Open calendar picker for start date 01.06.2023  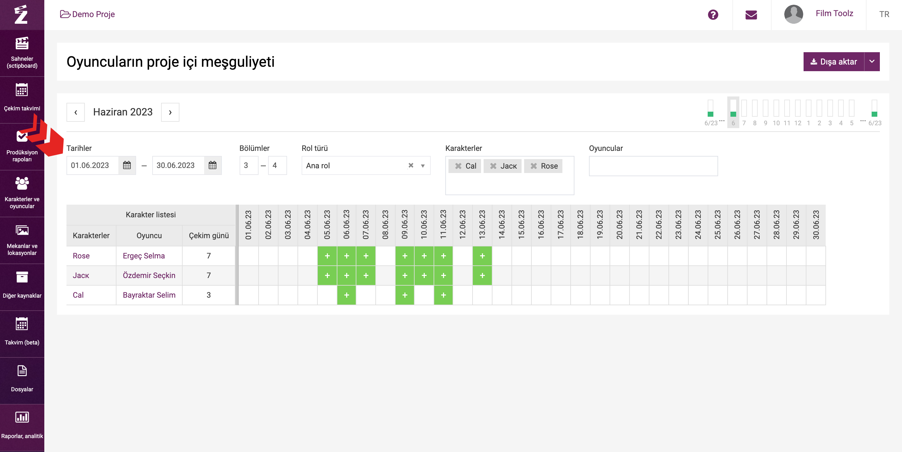[x=127, y=165]
